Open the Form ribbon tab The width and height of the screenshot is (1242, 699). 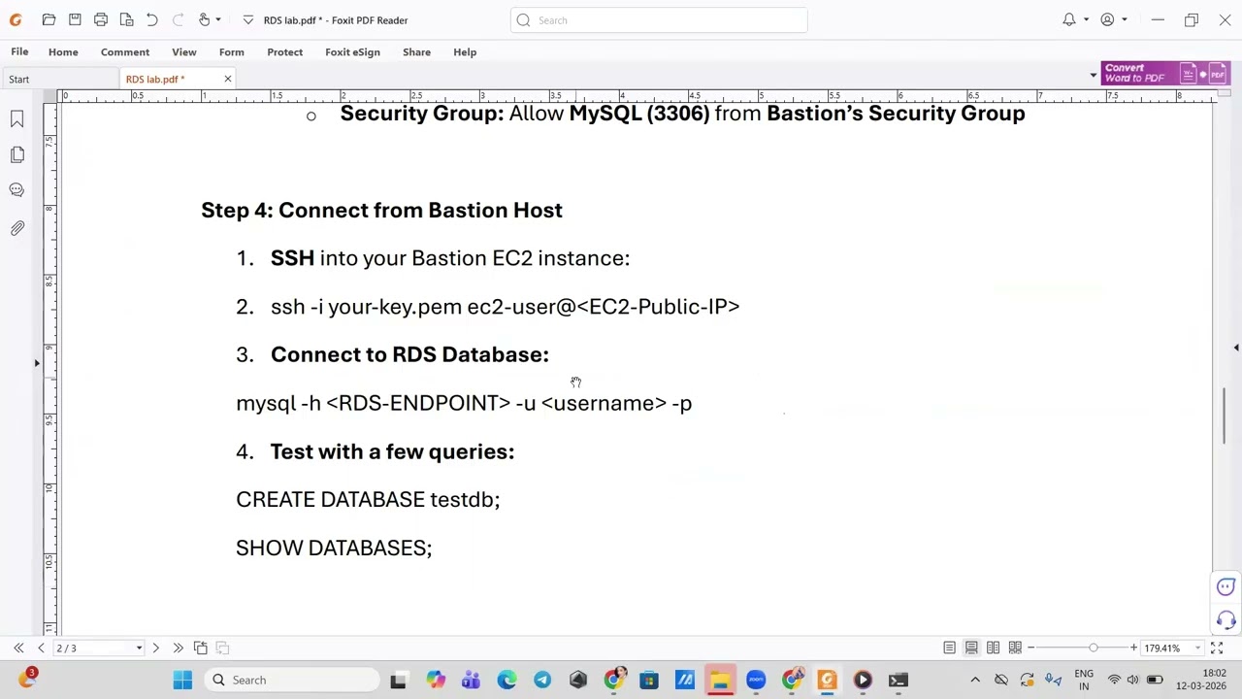(x=231, y=51)
